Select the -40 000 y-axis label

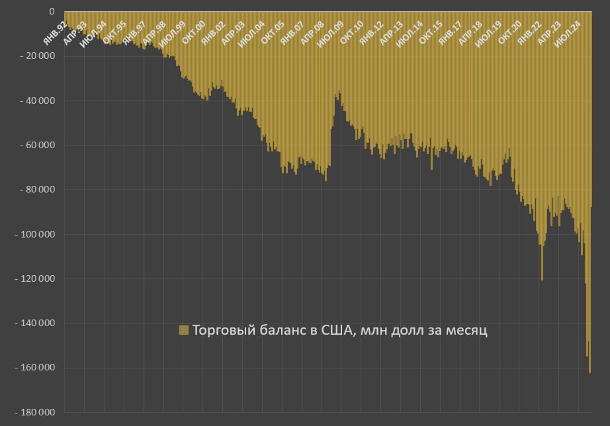pos(37,101)
